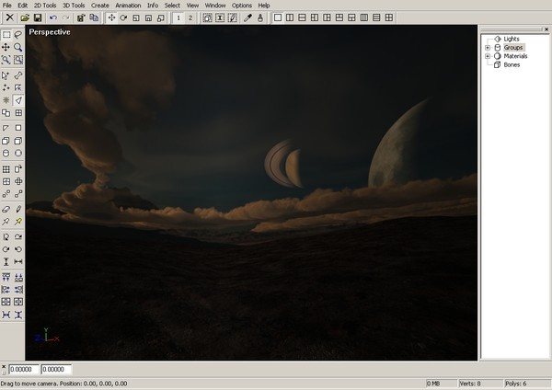Click the copy pages icon in top toolbar
This screenshot has width=552, height=390.
tap(94, 17)
